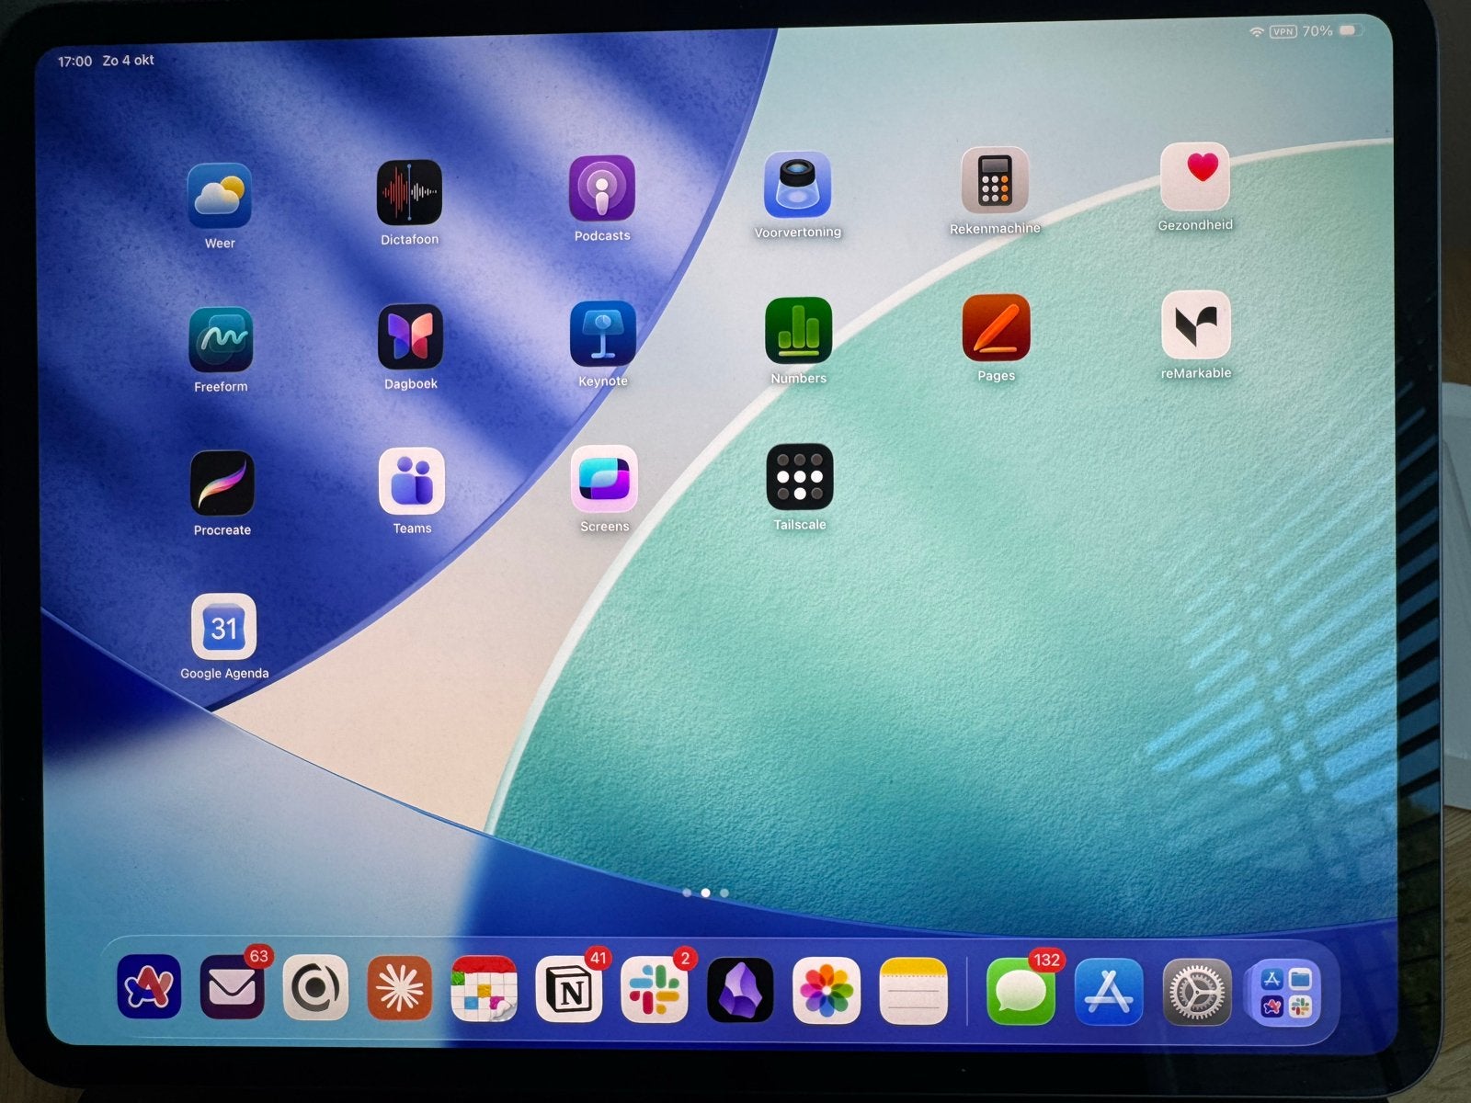Tap the battery indicator in status bar
1471x1103 pixels.
[x=1349, y=31]
